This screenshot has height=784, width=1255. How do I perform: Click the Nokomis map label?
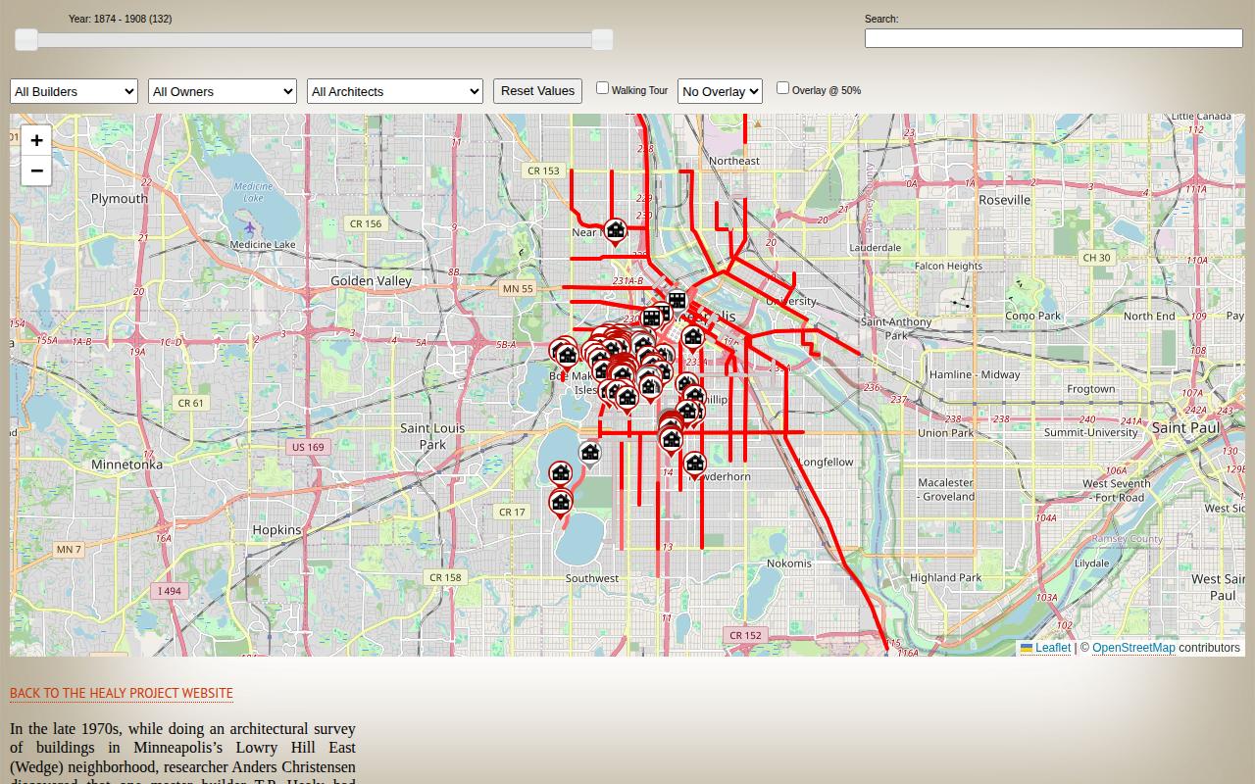tap(788, 563)
